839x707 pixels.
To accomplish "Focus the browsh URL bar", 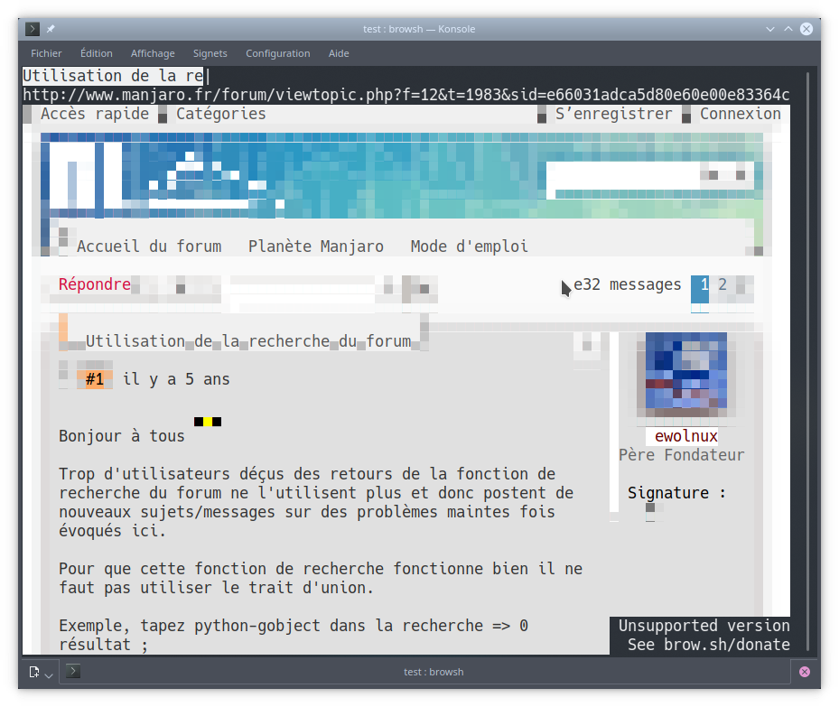I will pyautogui.click(x=406, y=95).
